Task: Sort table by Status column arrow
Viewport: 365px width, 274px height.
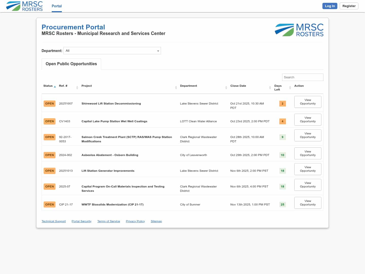Action: (55, 87)
